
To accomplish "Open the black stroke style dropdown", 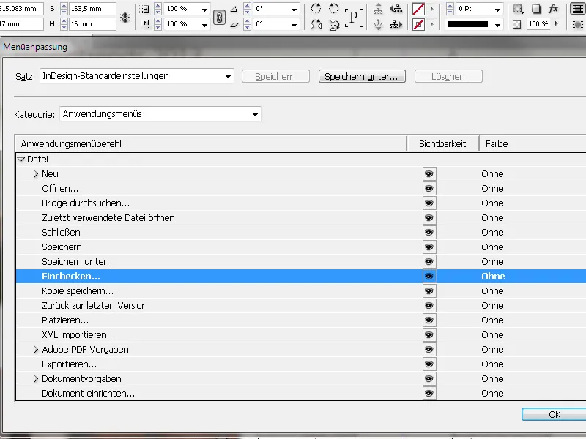I will pyautogui.click(x=497, y=25).
